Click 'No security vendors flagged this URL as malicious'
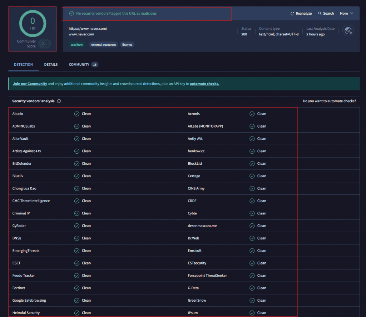The width and height of the screenshot is (366, 317). pyautogui.click(x=117, y=14)
